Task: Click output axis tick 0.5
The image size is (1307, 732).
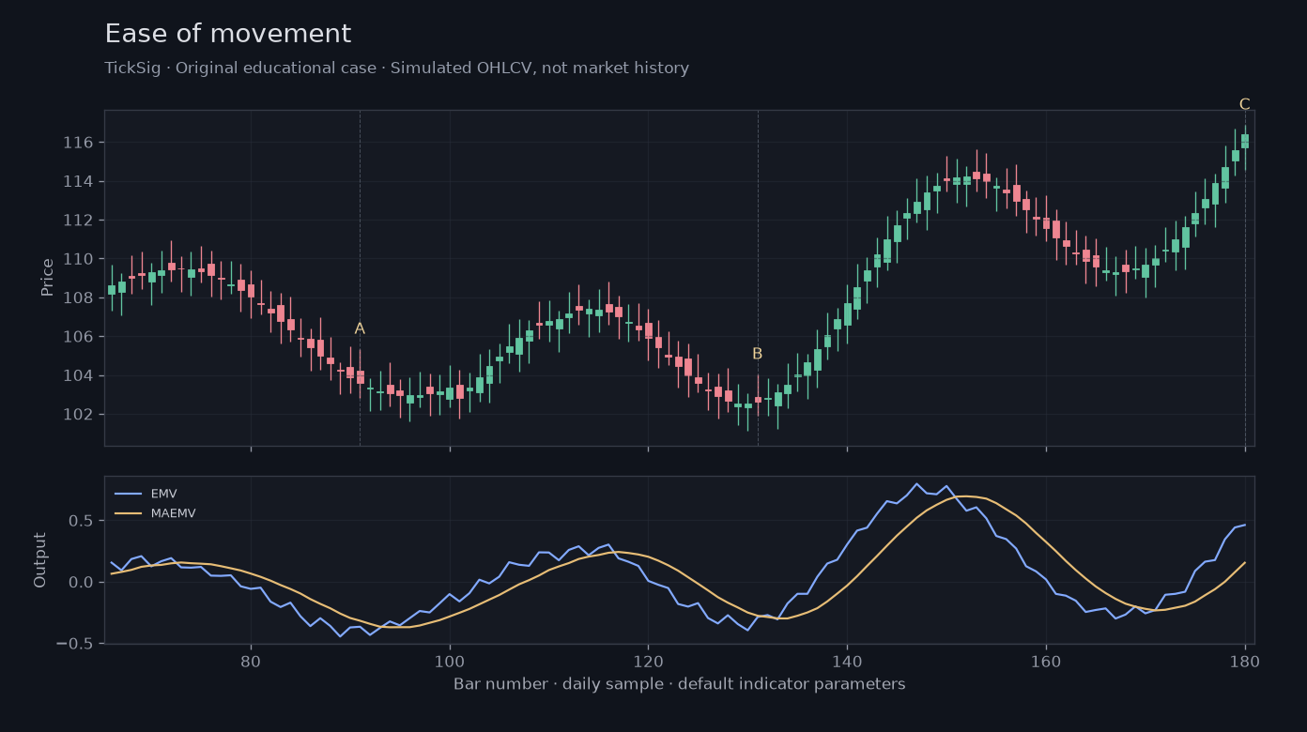Action: click(81, 521)
